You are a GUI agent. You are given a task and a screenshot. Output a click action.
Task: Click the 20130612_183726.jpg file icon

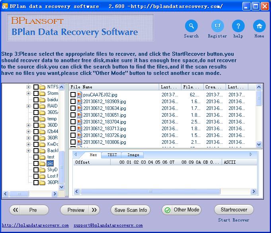point(79,135)
